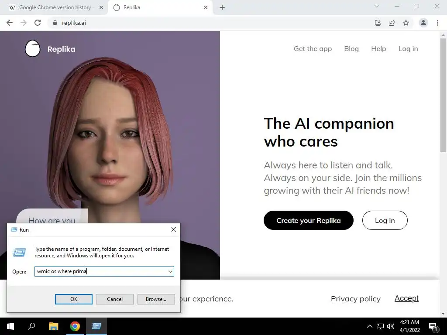Image resolution: width=447 pixels, height=335 pixels.
Task: Cancel the Run dialog
Action: click(115, 299)
